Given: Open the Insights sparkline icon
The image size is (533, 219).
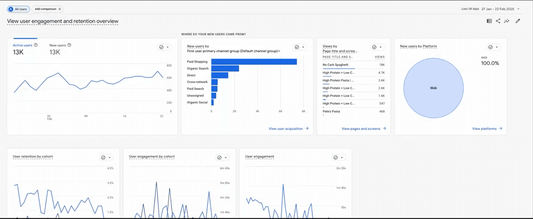Looking at the screenshot, I should tap(507, 21).
